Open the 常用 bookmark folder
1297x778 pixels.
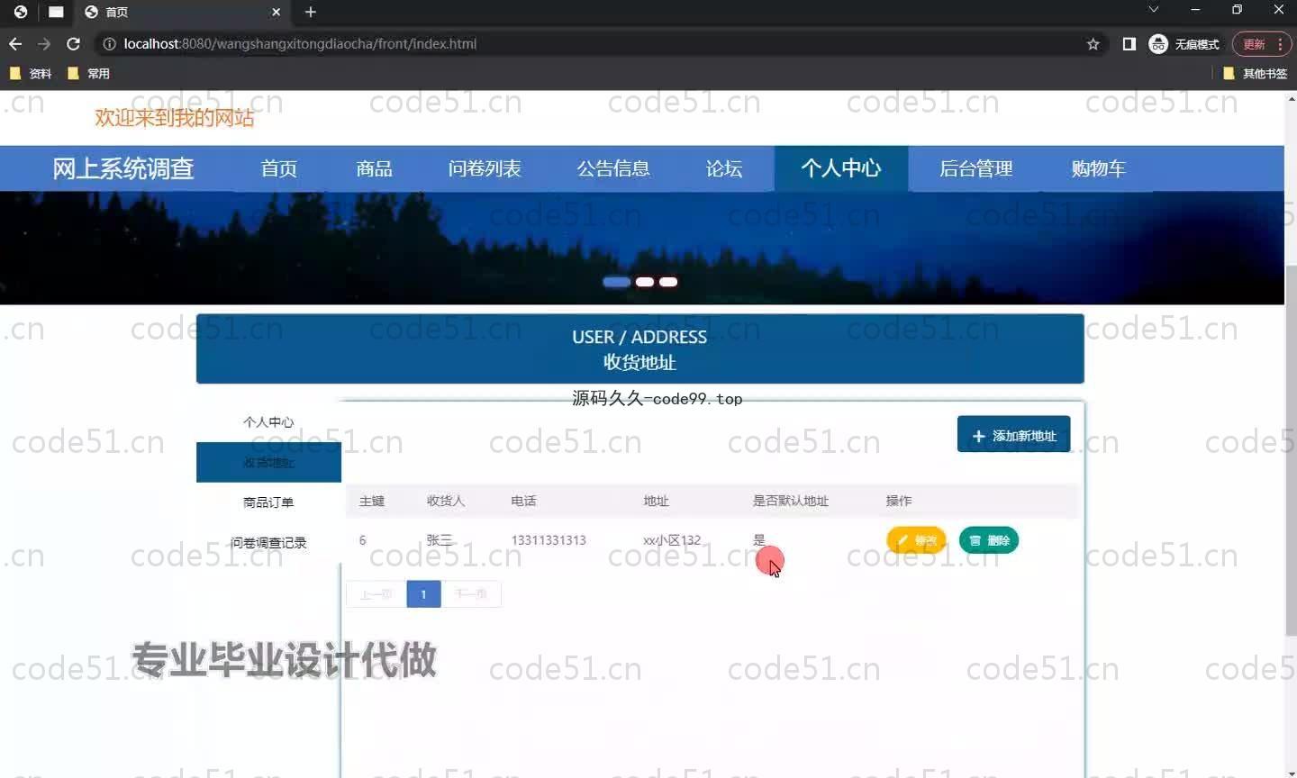click(x=88, y=74)
